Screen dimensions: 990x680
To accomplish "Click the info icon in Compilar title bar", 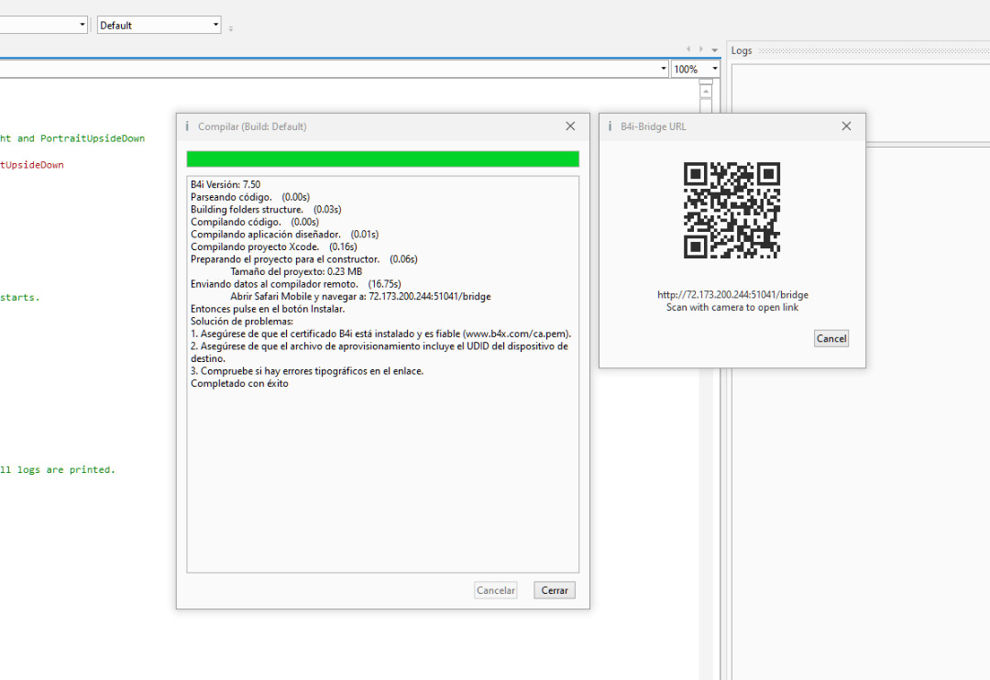I will click(x=187, y=126).
